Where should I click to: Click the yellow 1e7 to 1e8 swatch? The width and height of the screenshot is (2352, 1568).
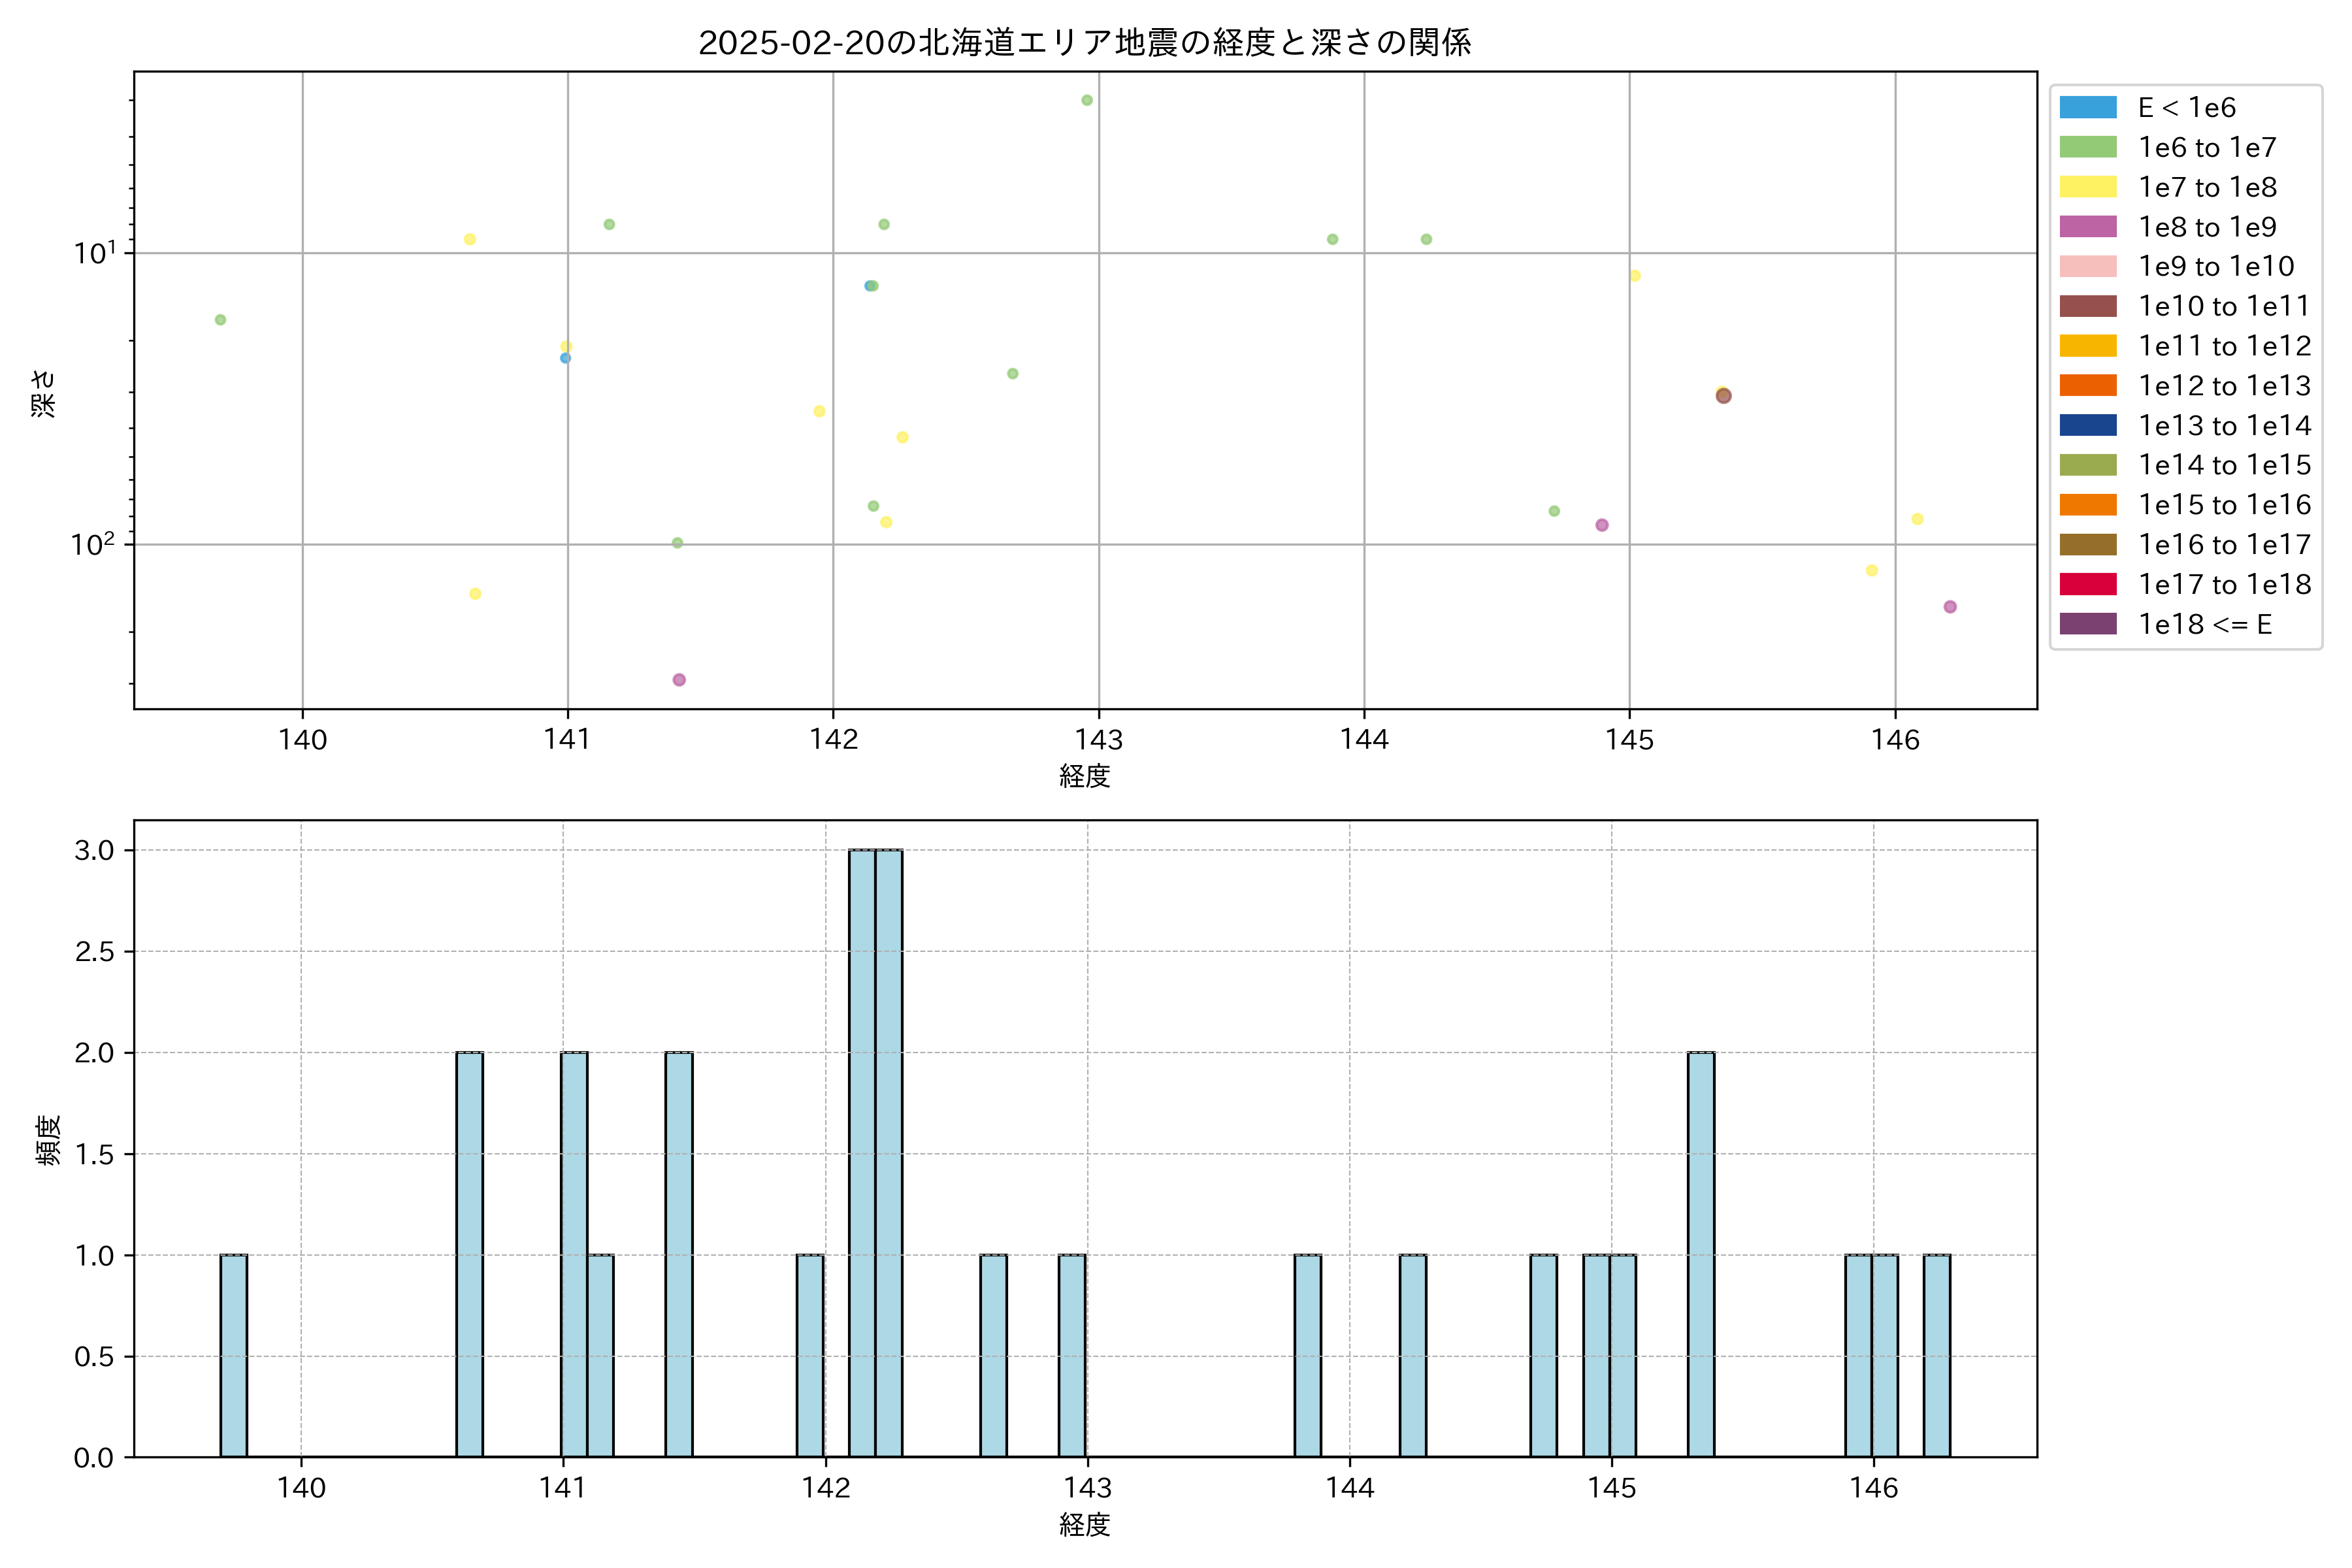tap(2087, 187)
